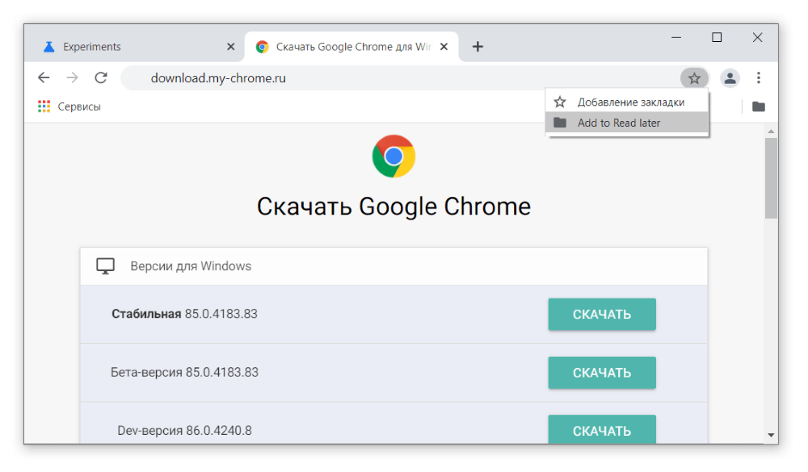Click the bookmark star in address bar
The width and height of the screenshot is (808, 472).
[694, 78]
